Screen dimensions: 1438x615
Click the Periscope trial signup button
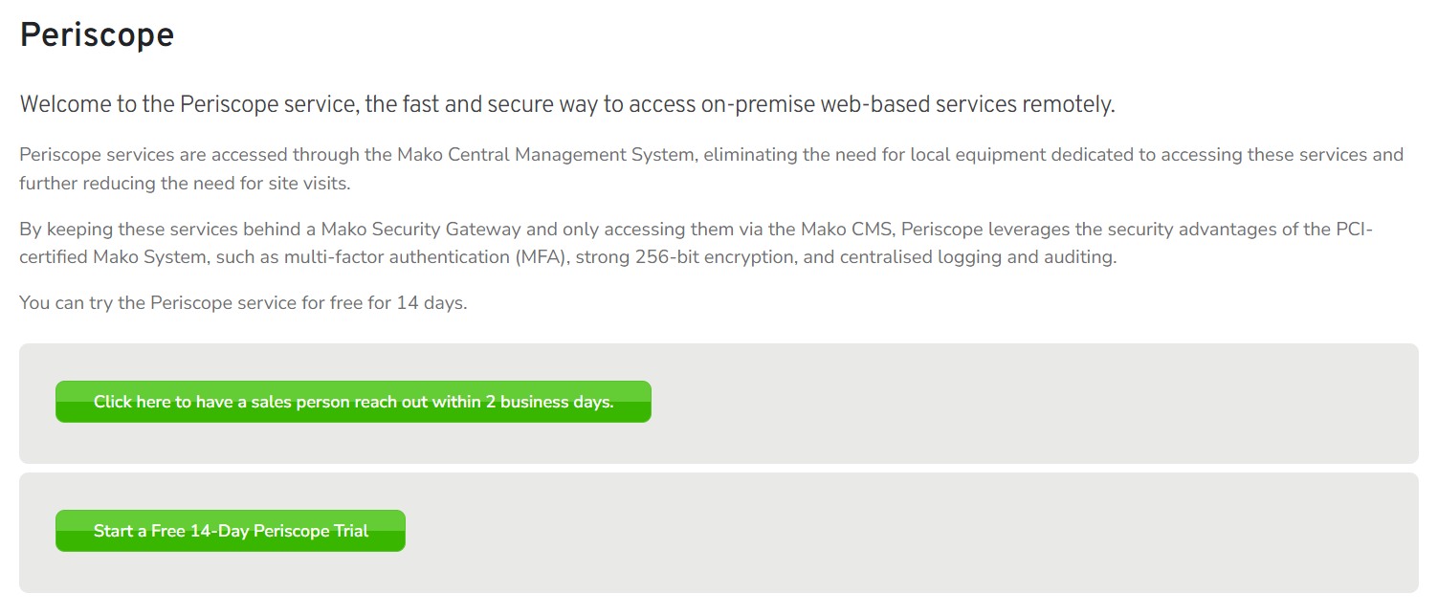point(230,531)
